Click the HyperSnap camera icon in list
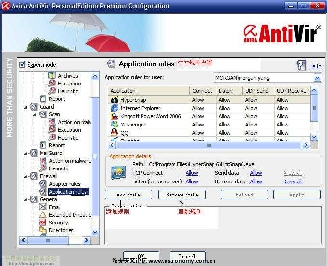The image size is (327, 266). coord(114,100)
